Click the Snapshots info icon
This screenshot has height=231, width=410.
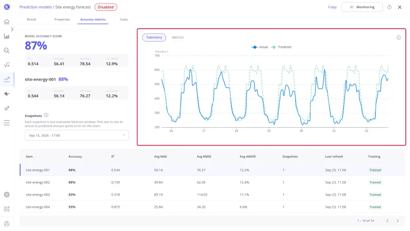coord(46,115)
